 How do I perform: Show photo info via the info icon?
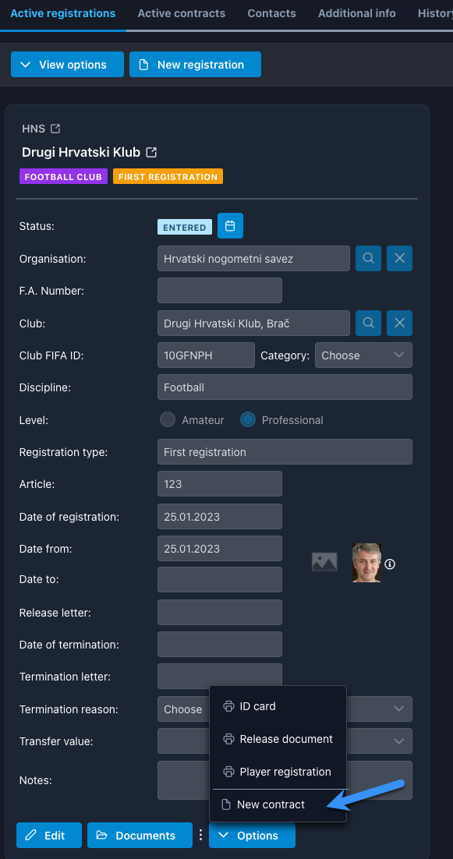pos(390,564)
